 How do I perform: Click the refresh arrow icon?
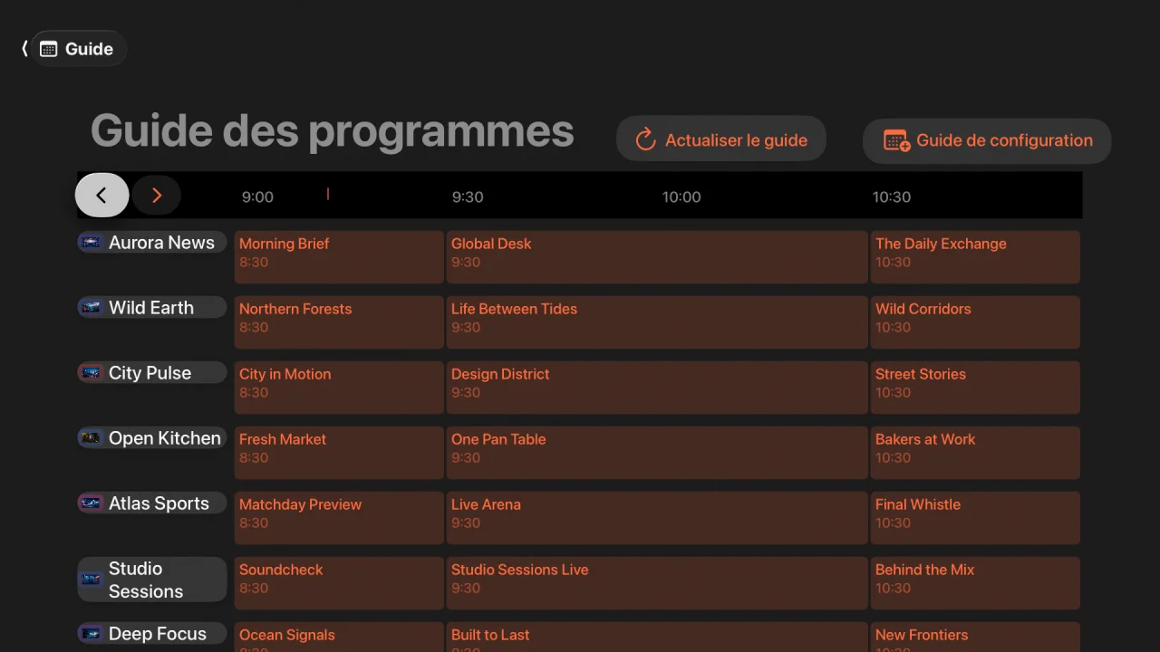tap(645, 139)
